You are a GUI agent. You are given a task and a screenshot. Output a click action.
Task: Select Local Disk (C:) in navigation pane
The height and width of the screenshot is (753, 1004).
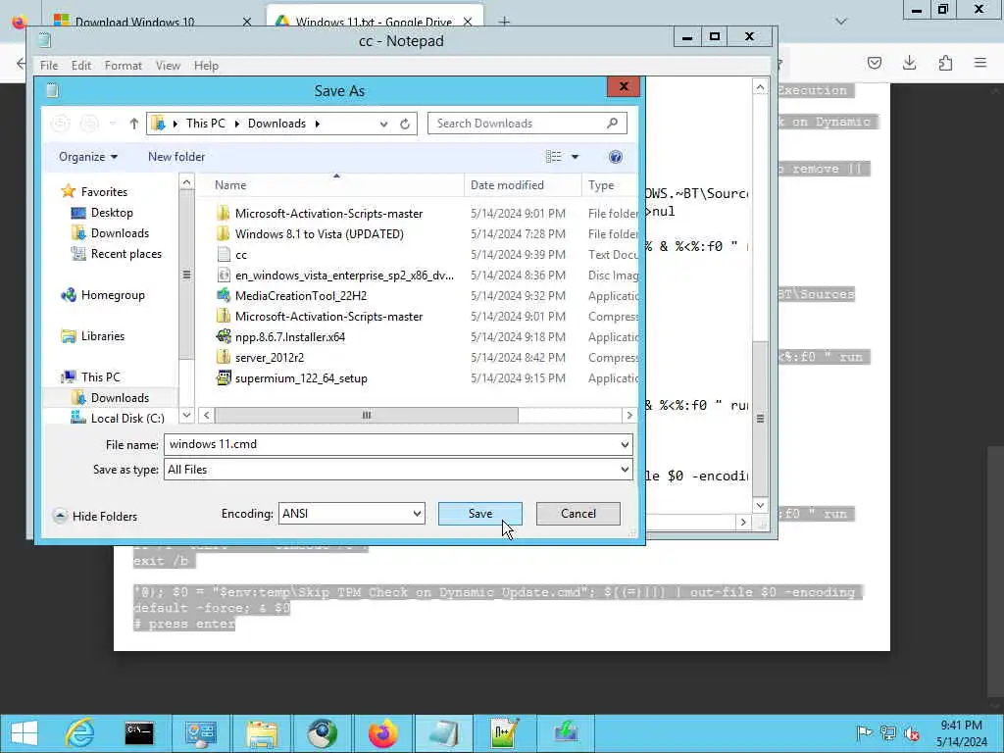coord(127,418)
